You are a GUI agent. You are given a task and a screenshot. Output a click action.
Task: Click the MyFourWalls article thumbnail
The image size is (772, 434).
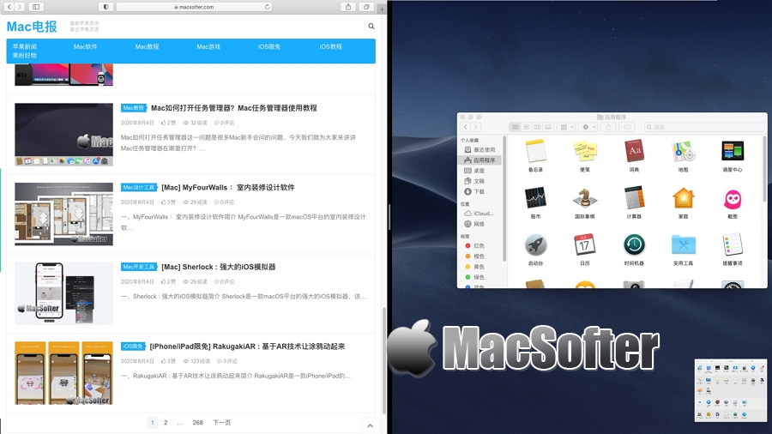coord(63,214)
